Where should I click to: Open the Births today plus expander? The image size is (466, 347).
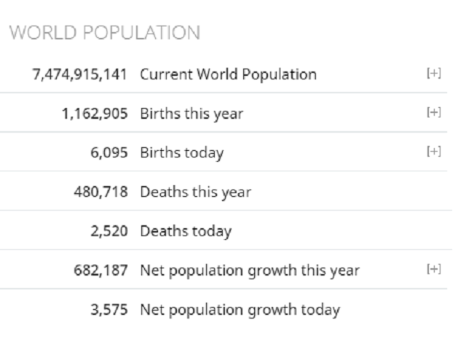(435, 152)
